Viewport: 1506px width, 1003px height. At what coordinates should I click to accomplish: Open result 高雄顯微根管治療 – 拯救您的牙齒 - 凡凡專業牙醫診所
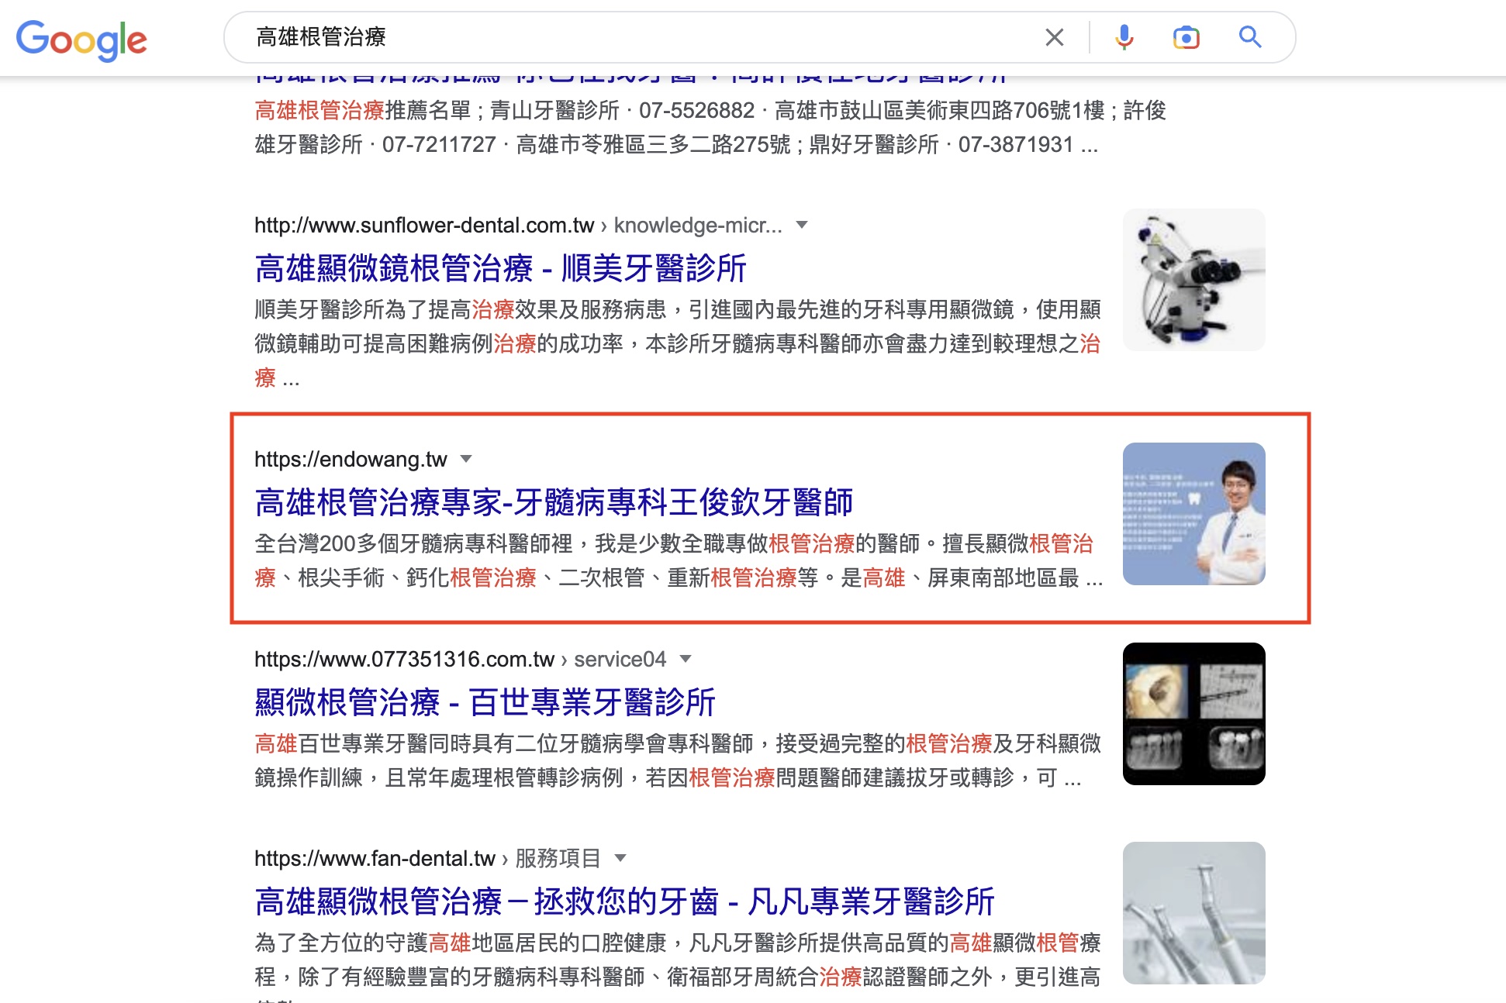point(624,901)
